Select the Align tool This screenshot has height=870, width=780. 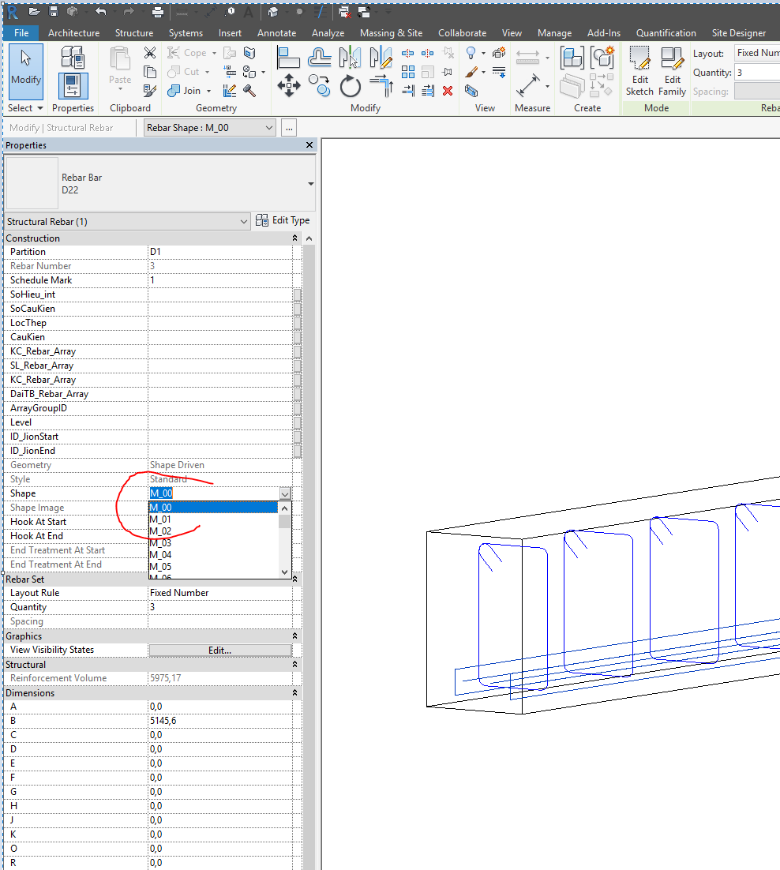pos(288,58)
